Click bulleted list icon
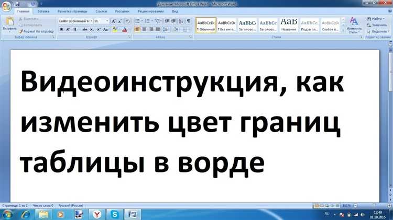The height and width of the screenshot is (220, 393). point(138,21)
